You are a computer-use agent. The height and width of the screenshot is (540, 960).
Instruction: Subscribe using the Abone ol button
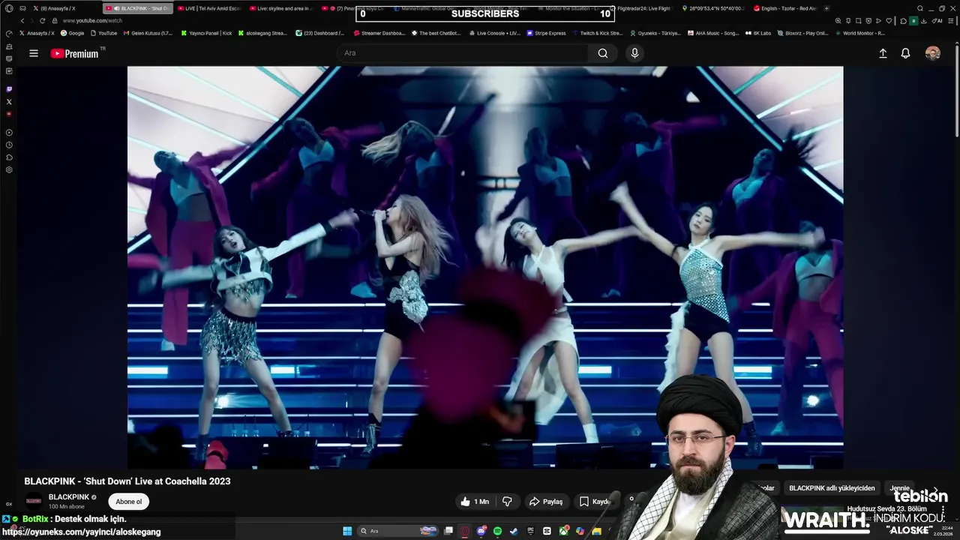tap(128, 502)
